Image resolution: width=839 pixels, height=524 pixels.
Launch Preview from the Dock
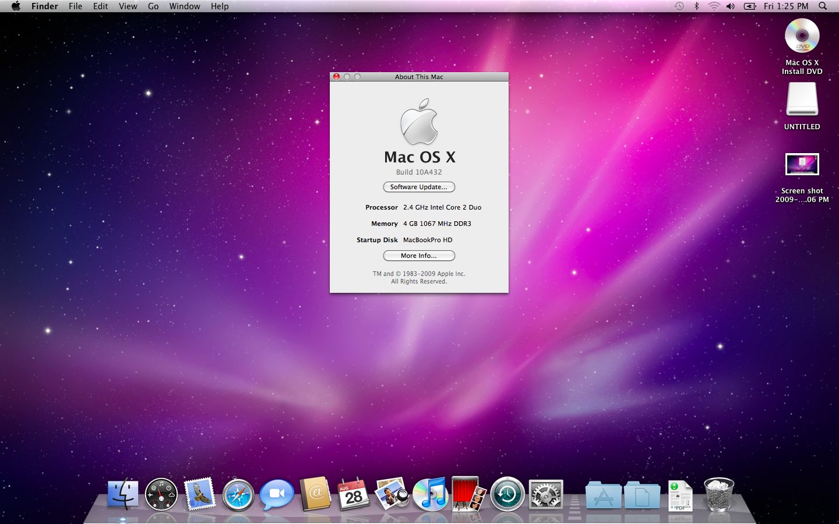(392, 494)
